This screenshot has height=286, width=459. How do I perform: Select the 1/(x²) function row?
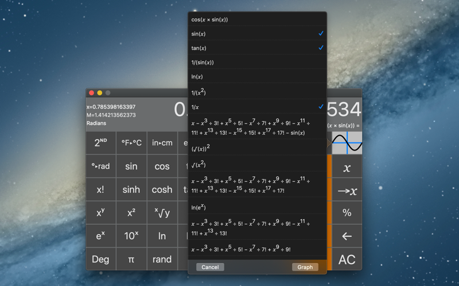coord(257,92)
